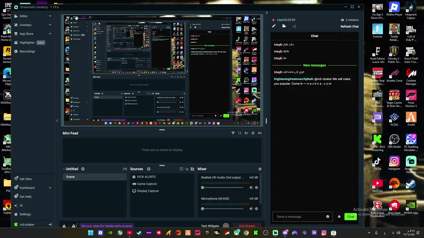Expand the App Store chevron
Image resolution: width=424 pixels, height=238 pixels.
coord(50,34)
